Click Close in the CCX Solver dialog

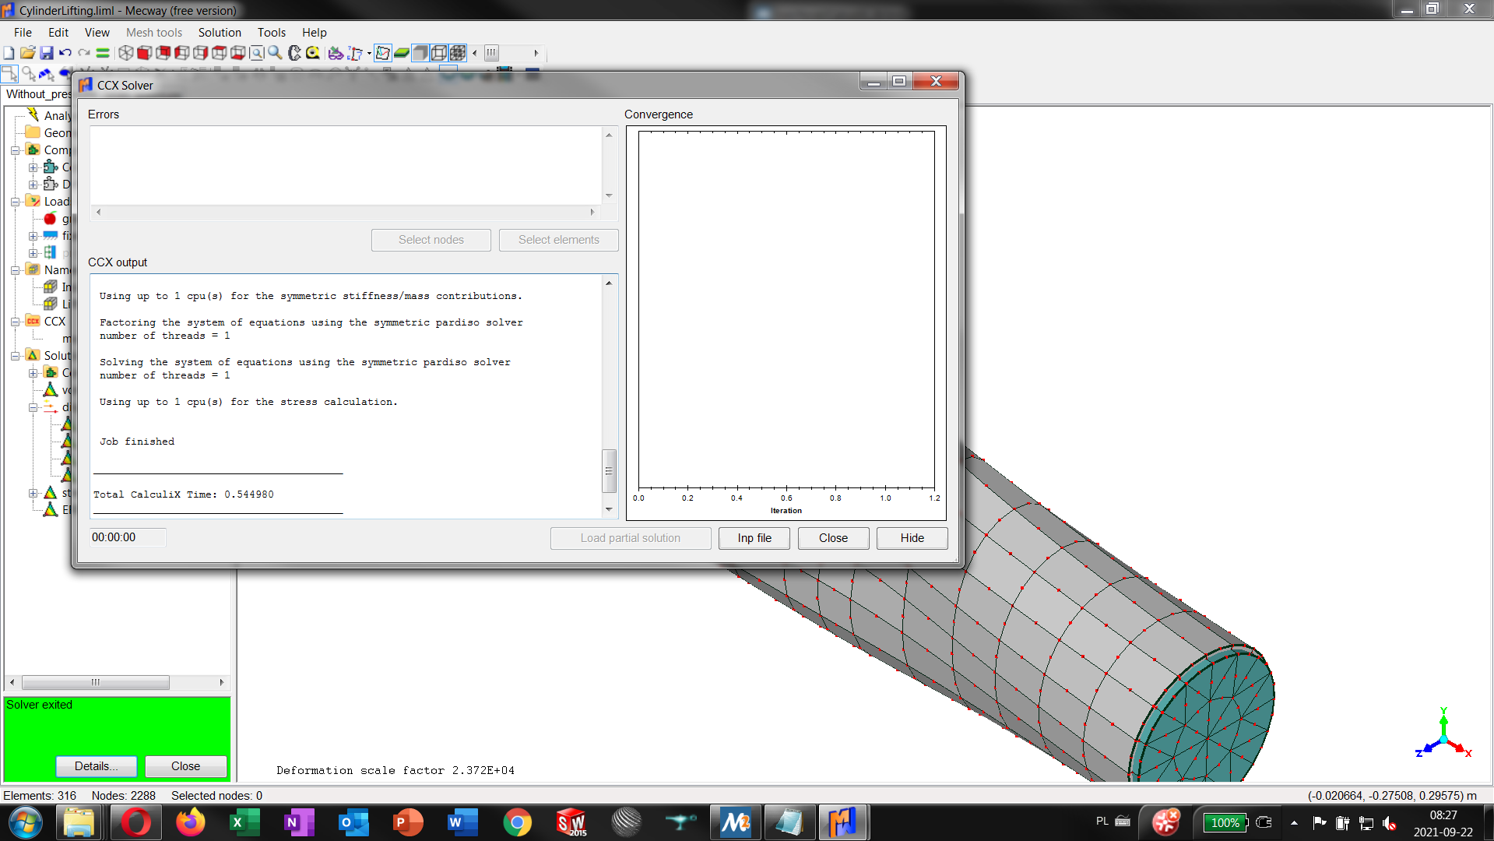pos(833,538)
